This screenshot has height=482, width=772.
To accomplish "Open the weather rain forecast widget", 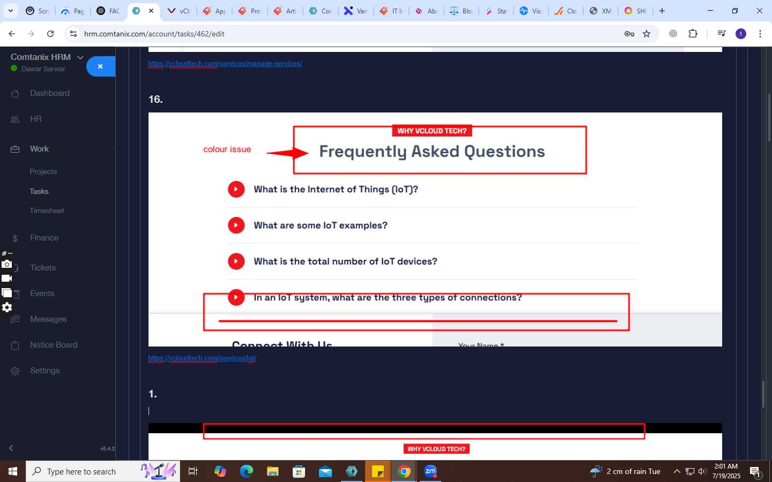I will click(625, 471).
